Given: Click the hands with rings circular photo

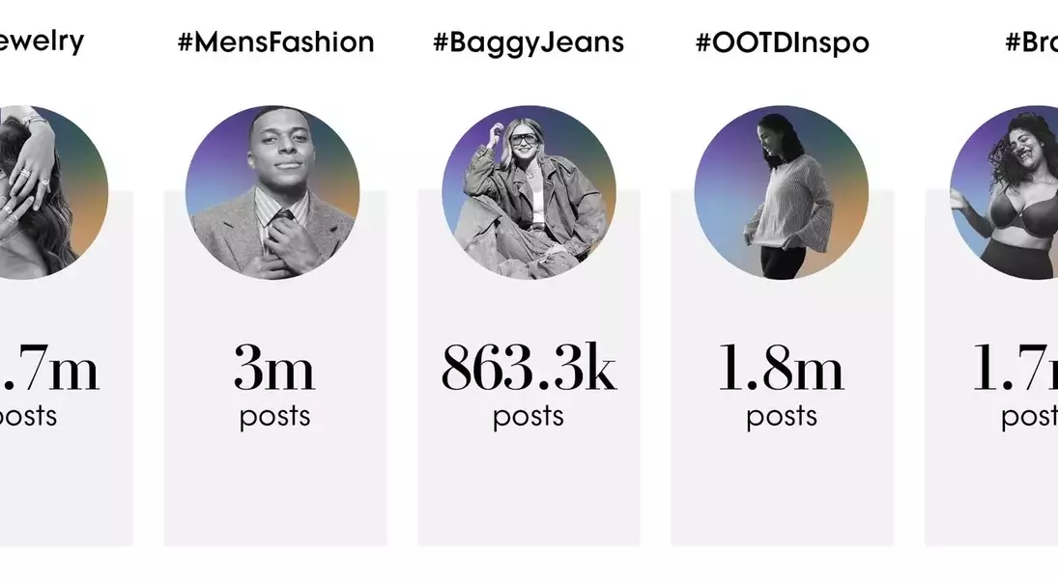Looking at the screenshot, I should [x=54, y=192].
